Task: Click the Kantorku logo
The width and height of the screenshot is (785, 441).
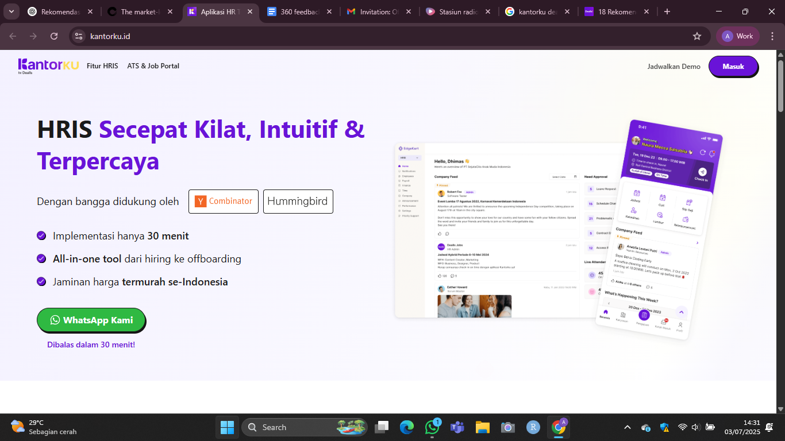Action: pos(48,66)
